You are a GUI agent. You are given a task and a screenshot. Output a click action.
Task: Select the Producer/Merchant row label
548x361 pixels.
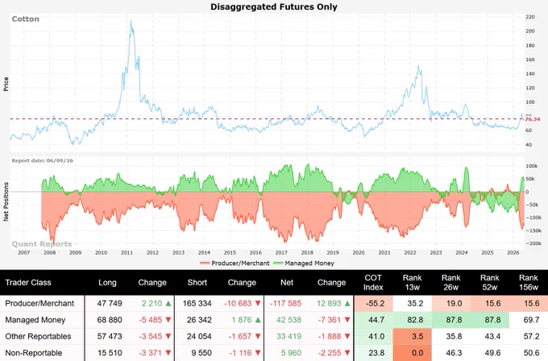point(39,303)
